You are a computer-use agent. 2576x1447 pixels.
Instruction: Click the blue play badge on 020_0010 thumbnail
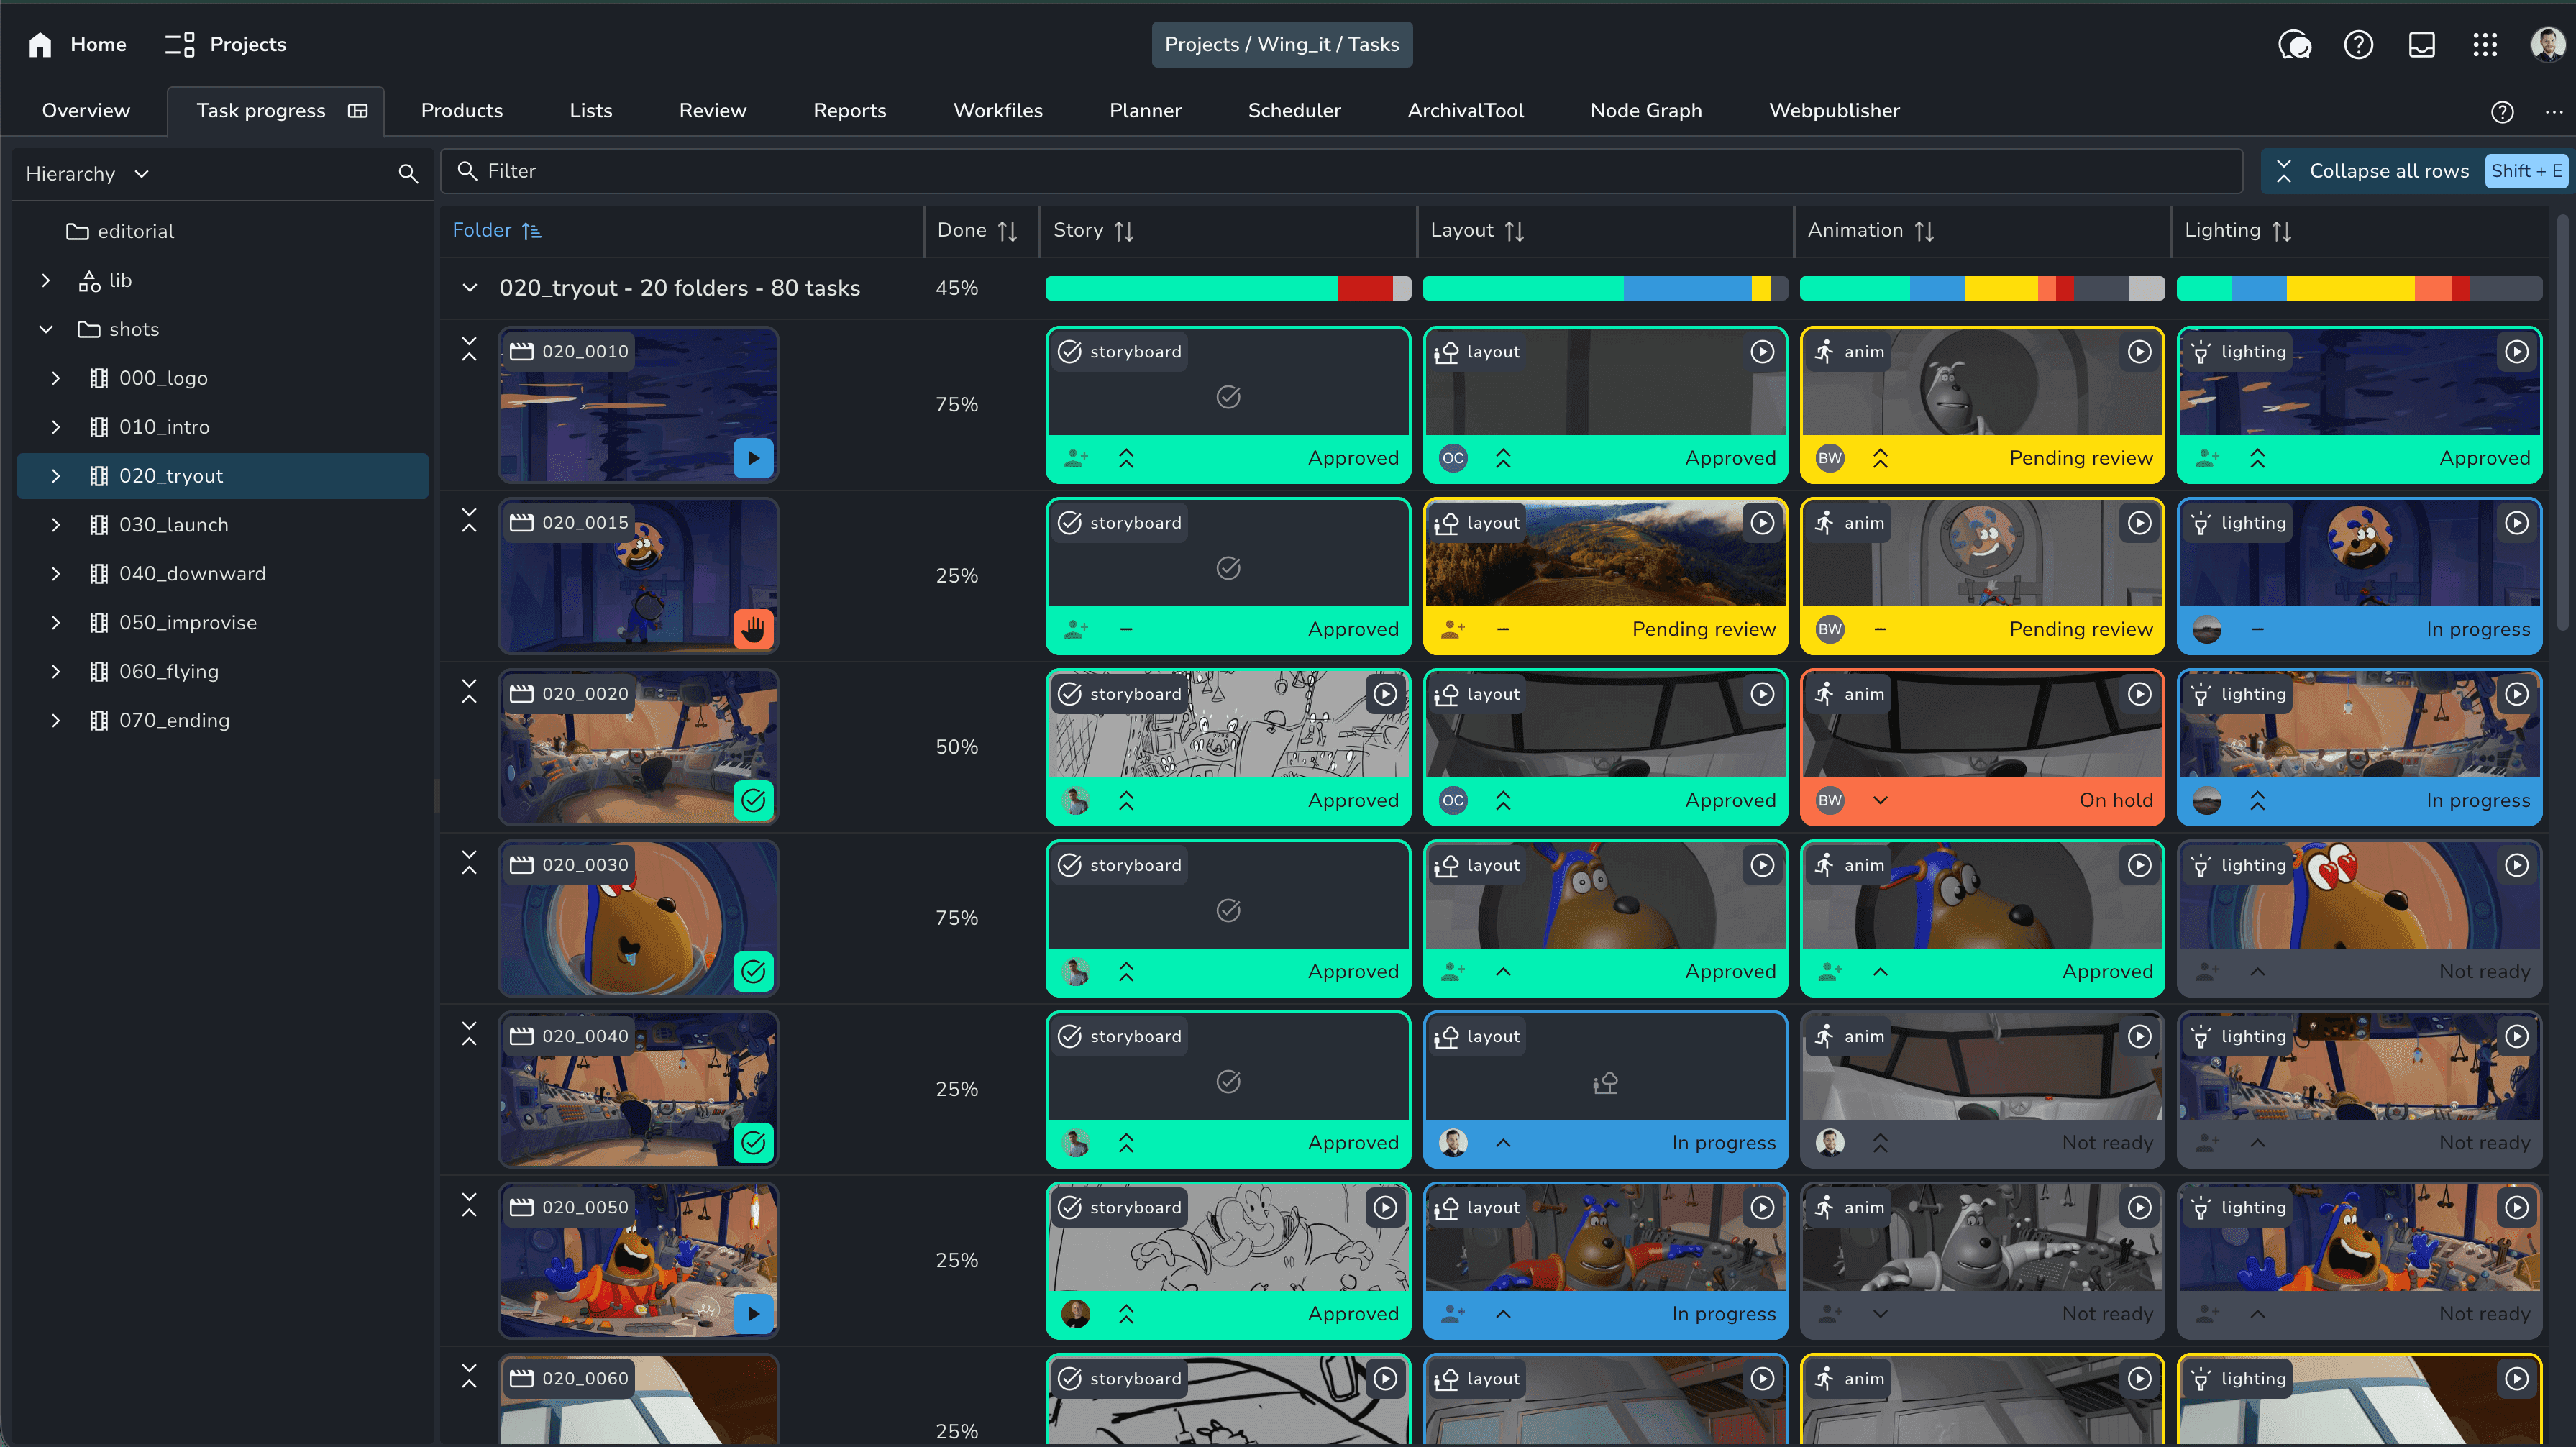point(753,458)
